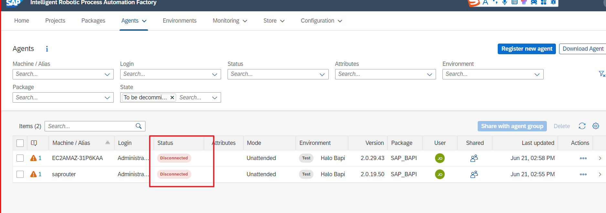Click search magnifier icon in Items search
The height and width of the screenshot is (213, 606).
tap(139, 126)
